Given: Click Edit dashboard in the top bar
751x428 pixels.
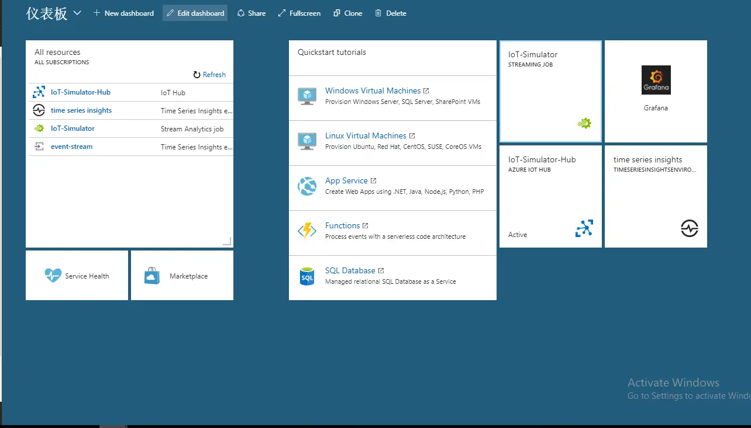Looking at the screenshot, I should pos(195,12).
